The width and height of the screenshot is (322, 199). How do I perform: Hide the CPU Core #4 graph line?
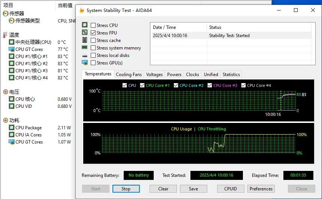(x=243, y=85)
